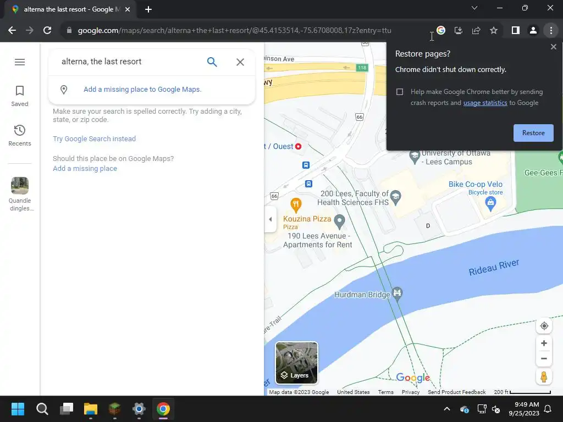563x422 pixels.
Task: Click Send Product Feedback
Action: click(457, 392)
